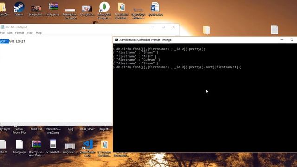Open the File menu in Notepad
The height and width of the screenshot is (167, 297).
tap(2, 33)
